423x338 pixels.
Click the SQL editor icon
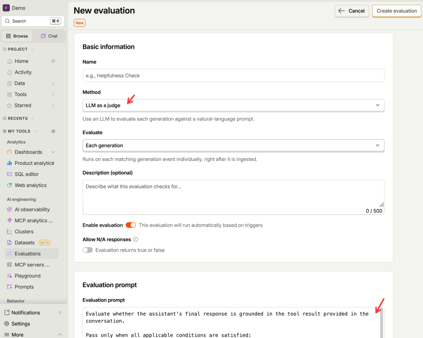click(x=10, y=174)
